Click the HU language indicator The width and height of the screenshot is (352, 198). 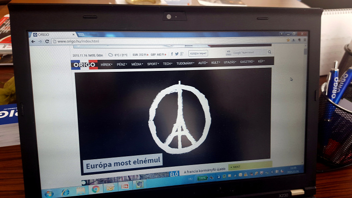[191, 179]
